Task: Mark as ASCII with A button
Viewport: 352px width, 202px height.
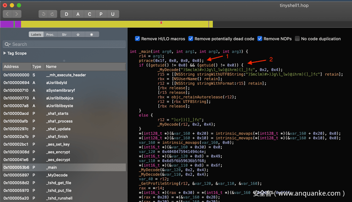Action: (78, 14)
